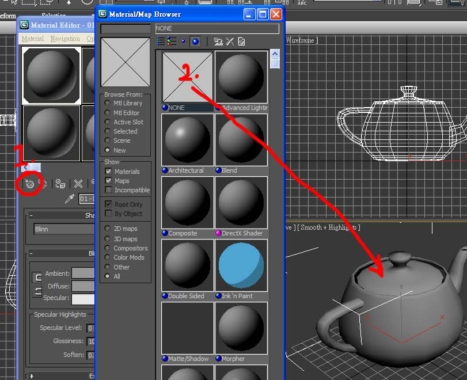Select View Small Icons in browser
The height and width of the screenshot is (380, 467).
point(183,41)
